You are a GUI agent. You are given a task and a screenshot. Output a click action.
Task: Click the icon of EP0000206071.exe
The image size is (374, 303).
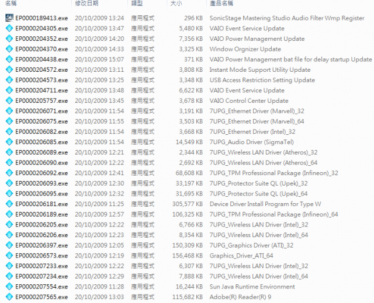9,111
